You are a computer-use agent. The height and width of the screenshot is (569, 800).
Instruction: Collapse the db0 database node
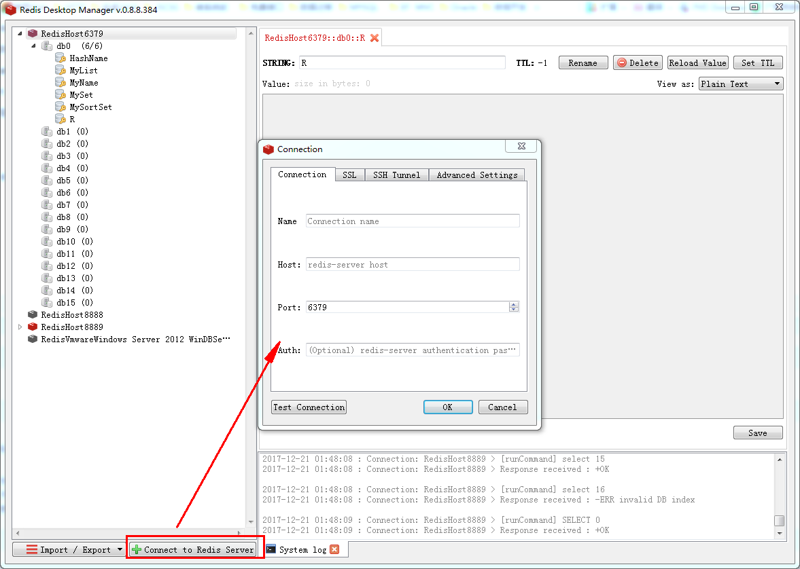(x=34, y=46)
